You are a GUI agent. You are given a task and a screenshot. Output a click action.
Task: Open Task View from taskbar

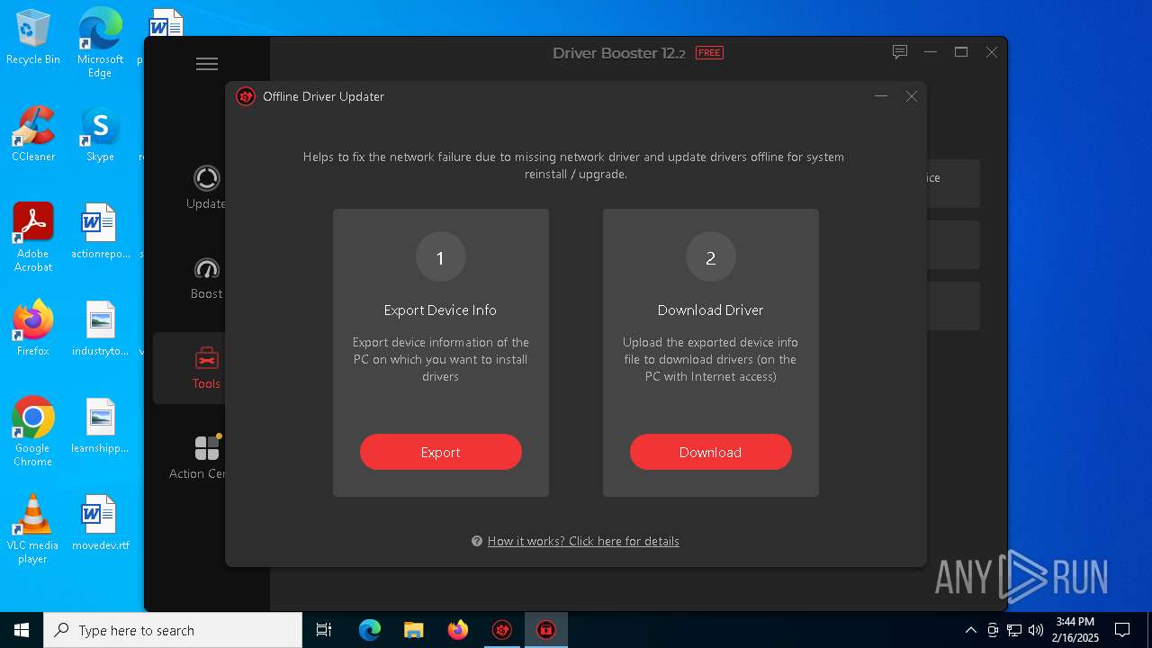[x=324, y=630]
